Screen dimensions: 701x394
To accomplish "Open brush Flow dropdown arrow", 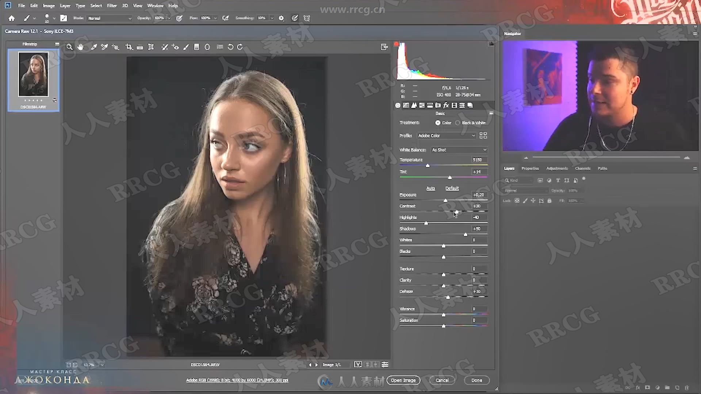I will click(215, 18).
